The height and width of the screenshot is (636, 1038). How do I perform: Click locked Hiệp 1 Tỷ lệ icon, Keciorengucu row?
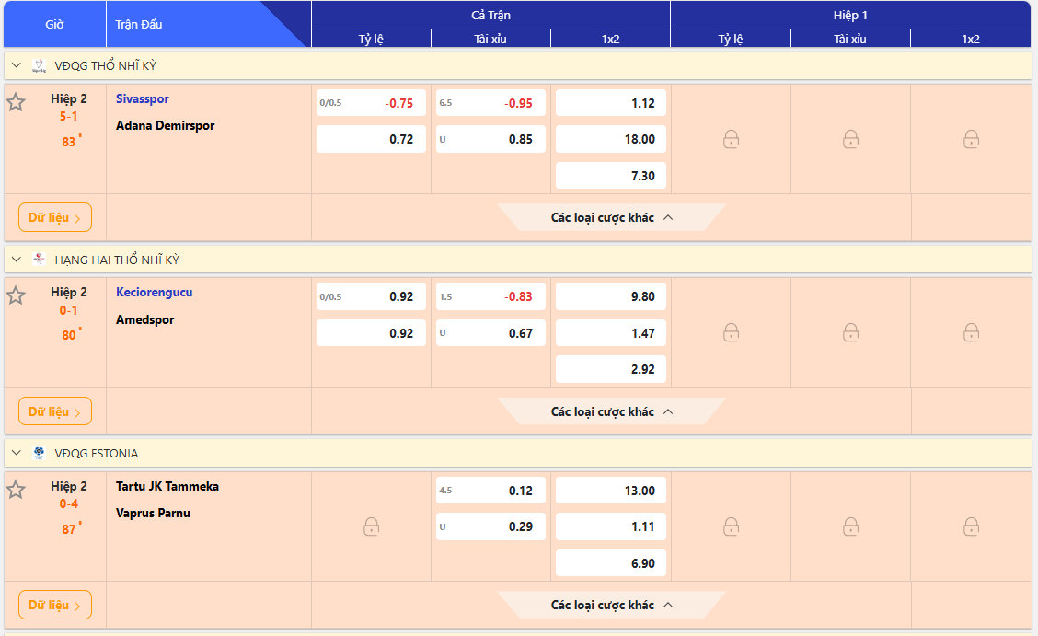click(x=731, y=332)
